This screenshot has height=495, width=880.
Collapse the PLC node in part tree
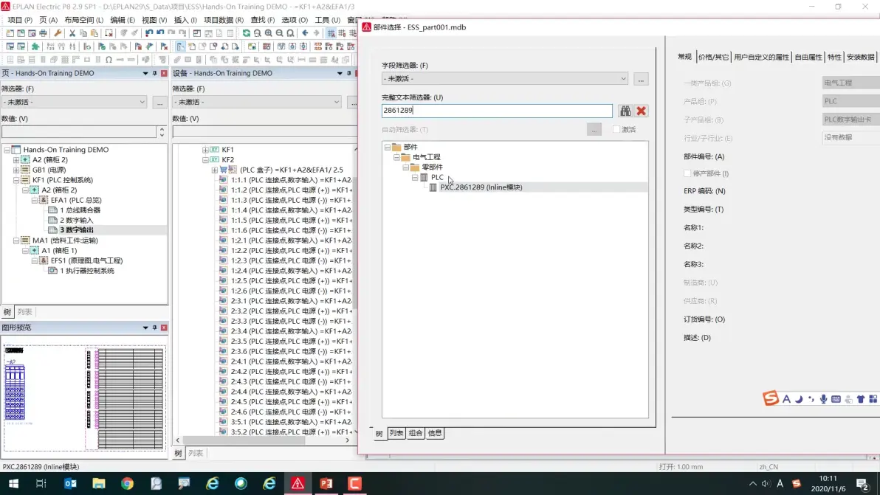tap(415, 178)
